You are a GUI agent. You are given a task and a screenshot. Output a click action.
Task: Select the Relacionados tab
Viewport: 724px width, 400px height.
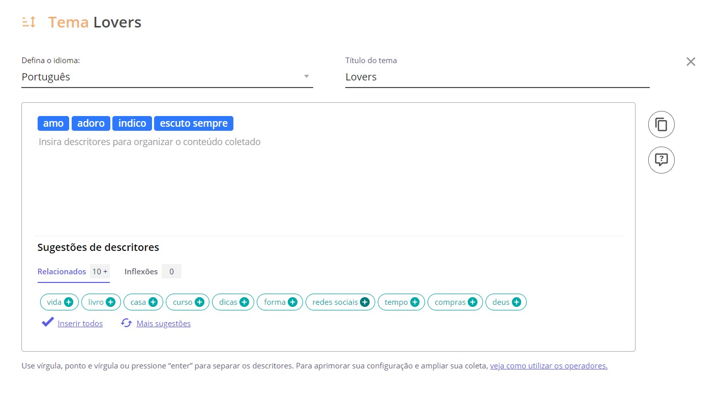click(x=62, y=272)
